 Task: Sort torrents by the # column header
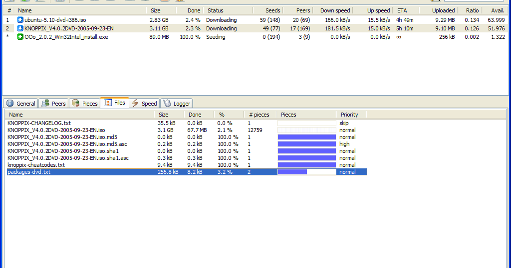(x=9, y=10)
